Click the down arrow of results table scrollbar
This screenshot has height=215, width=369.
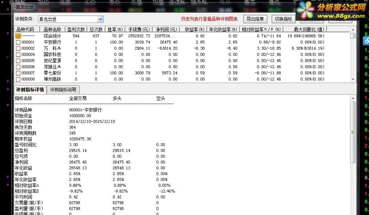pos(353,79)
